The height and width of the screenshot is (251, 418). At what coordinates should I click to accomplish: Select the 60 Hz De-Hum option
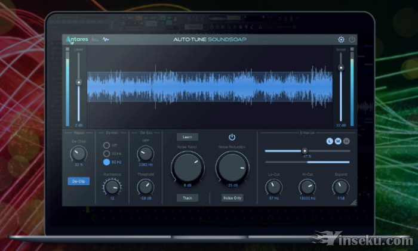(x=107, y=162)
